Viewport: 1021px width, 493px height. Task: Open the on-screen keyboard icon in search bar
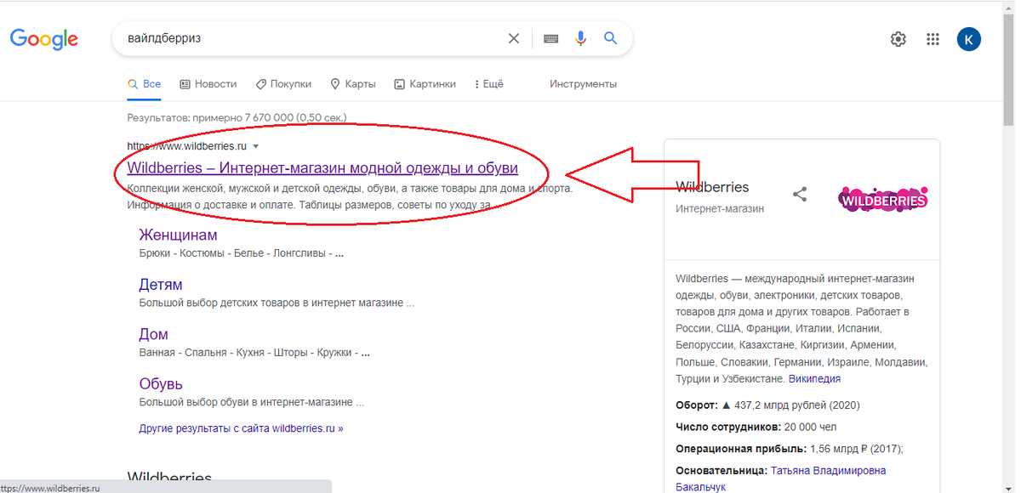[x=550, y=37]
